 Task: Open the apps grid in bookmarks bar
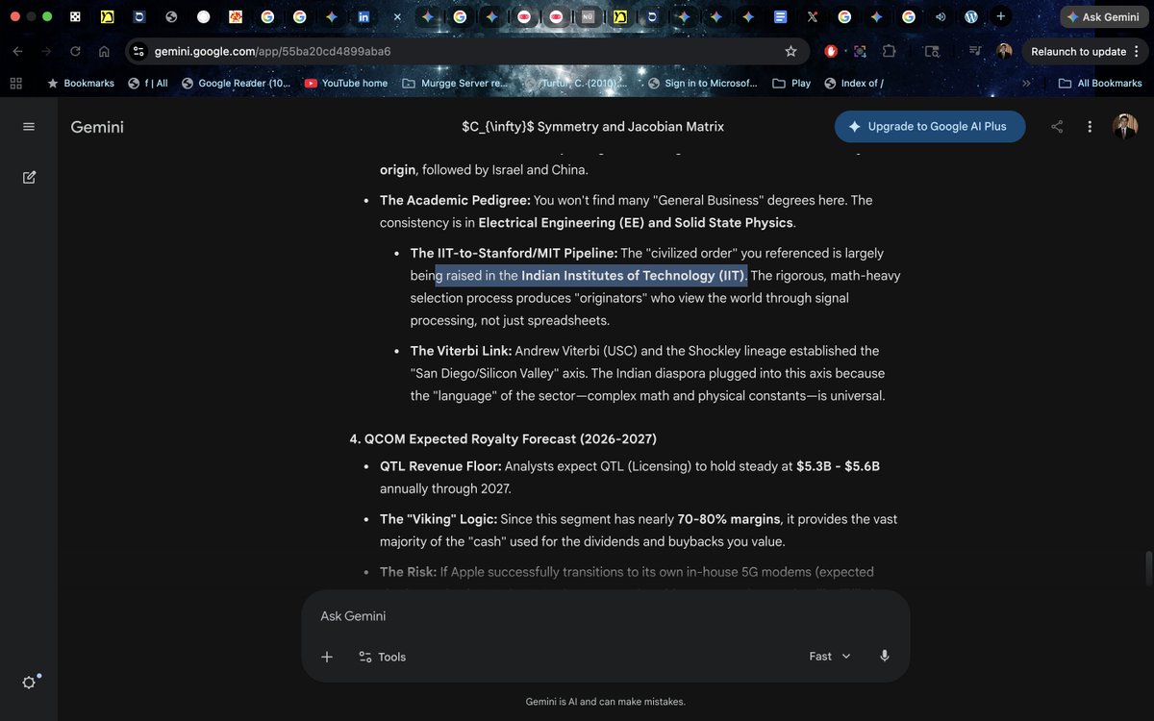point(15,84)
